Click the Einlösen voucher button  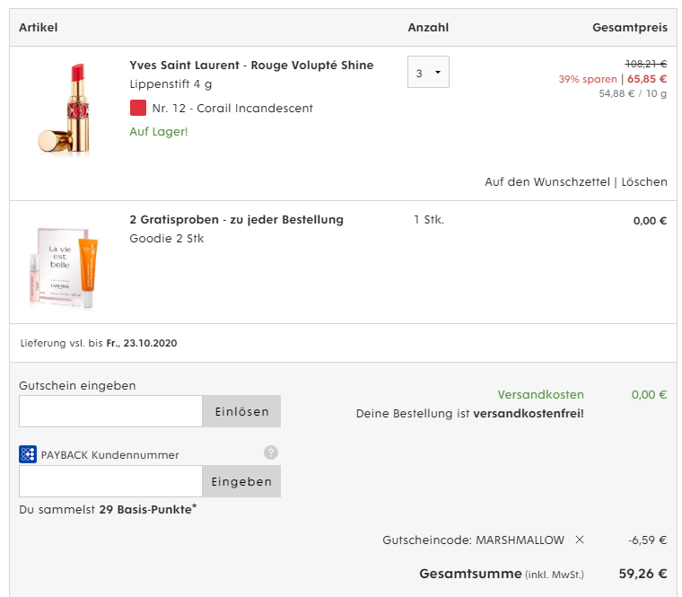coord(241,411)
